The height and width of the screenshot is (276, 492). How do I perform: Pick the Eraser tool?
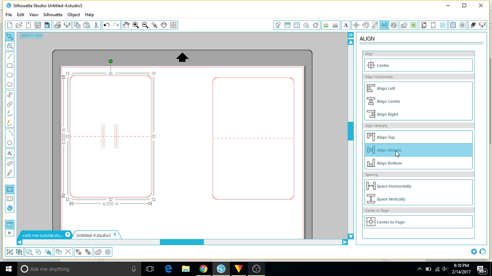[x=10, y=163]
